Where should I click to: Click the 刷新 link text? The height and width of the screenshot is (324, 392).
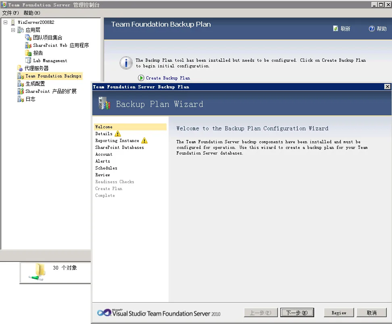click(346, 29)
